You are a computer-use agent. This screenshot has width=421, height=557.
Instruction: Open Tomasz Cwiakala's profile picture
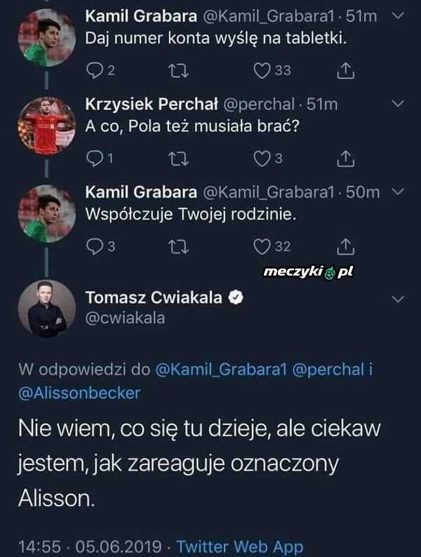pos(47,309)
